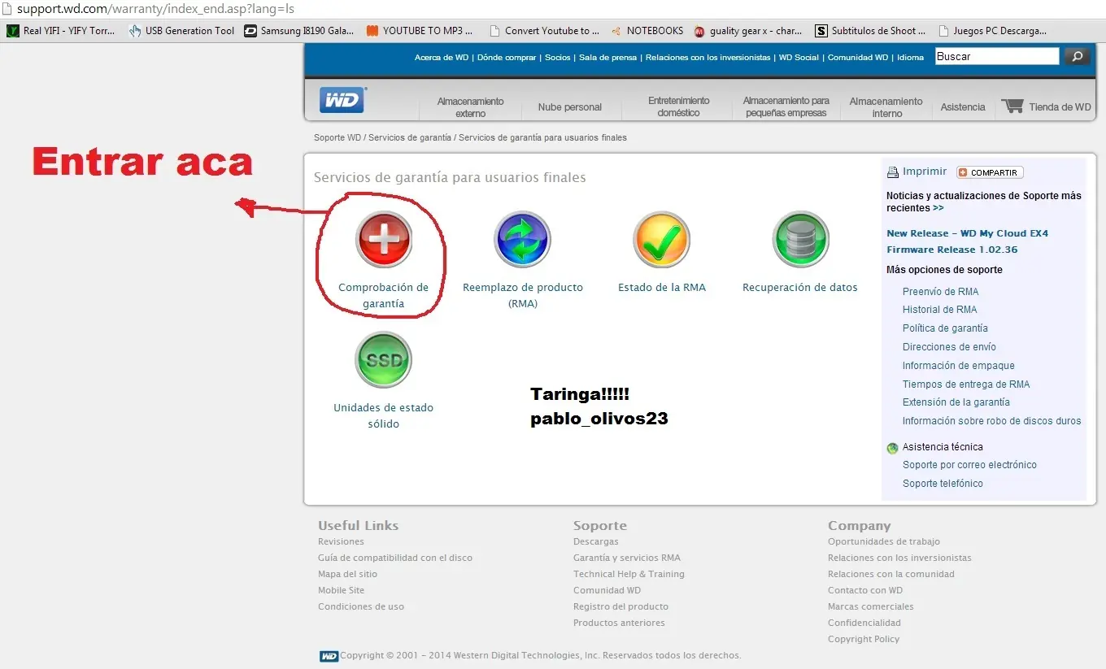Click the Acerca de WD link
This screenshot has height=669, width=1106.
coord(442,58)
